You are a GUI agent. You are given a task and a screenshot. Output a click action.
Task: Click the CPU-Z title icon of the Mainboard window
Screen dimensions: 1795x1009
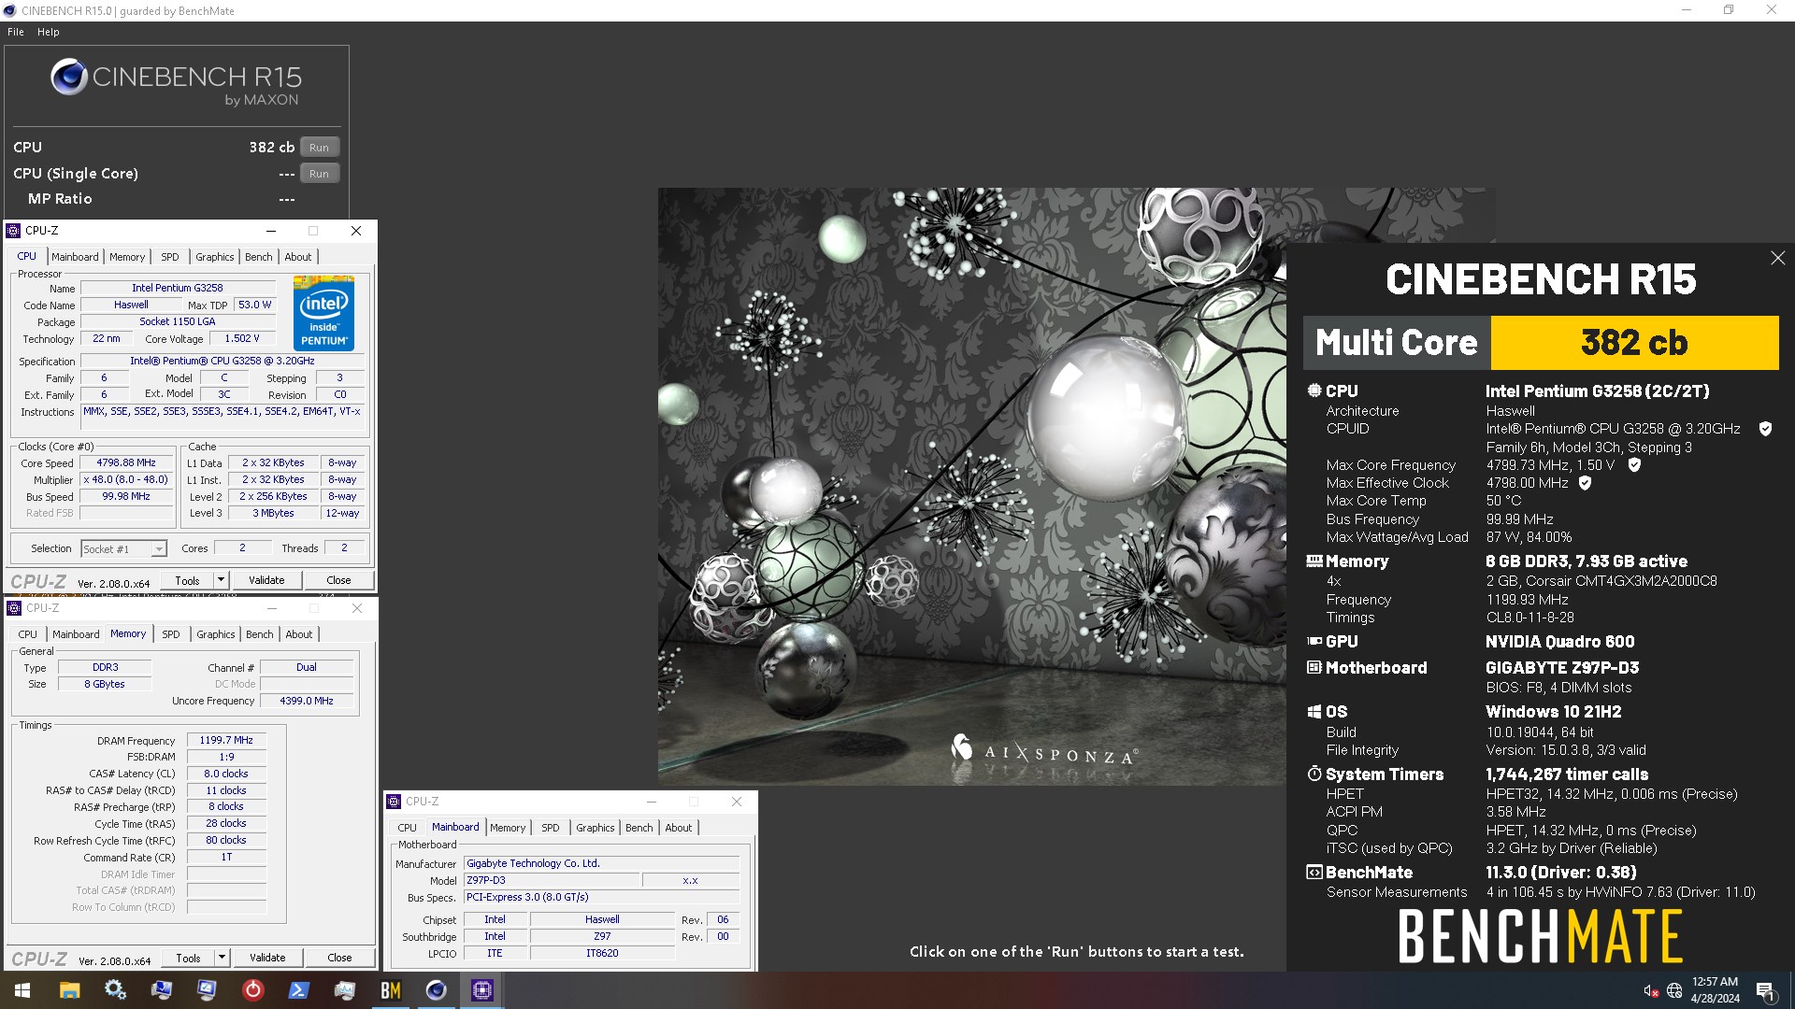point(395,802)
